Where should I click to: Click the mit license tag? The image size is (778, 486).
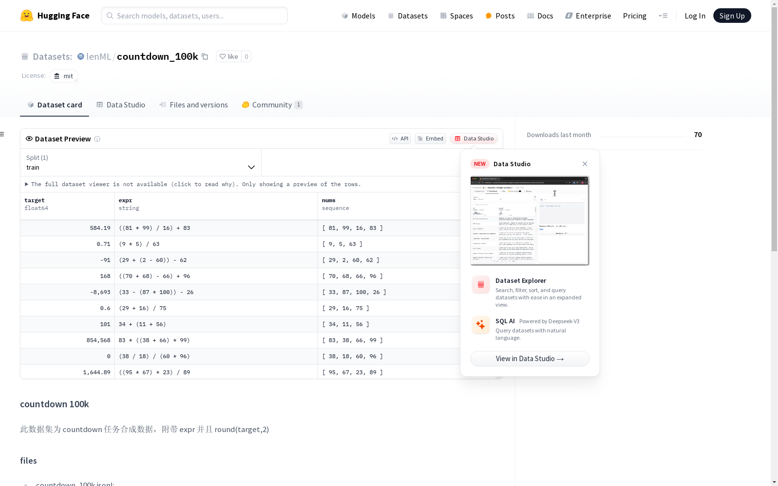click(x=64, y=76)
